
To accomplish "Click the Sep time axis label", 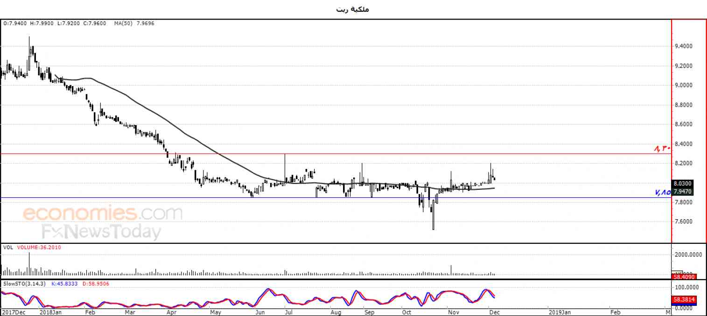I will (369, 312).
